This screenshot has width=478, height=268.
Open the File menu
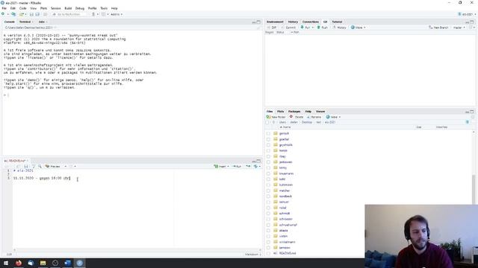[4, 8]
